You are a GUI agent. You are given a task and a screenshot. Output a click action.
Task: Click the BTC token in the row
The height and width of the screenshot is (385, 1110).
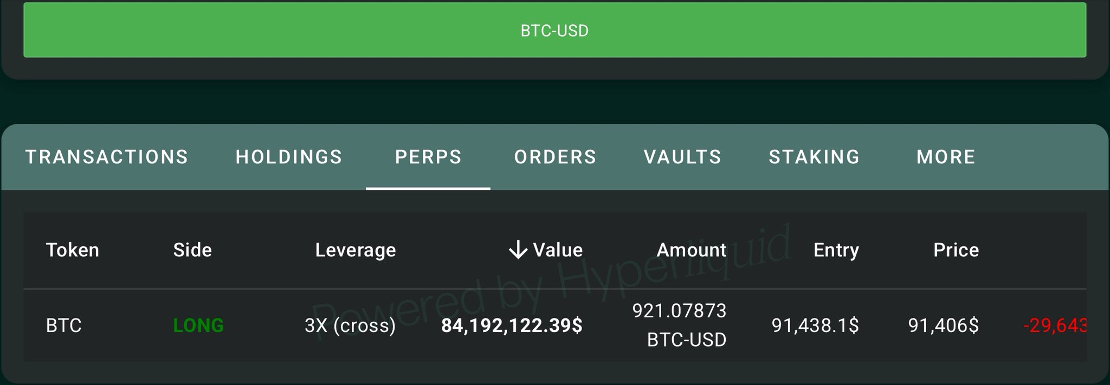[64, 326]
